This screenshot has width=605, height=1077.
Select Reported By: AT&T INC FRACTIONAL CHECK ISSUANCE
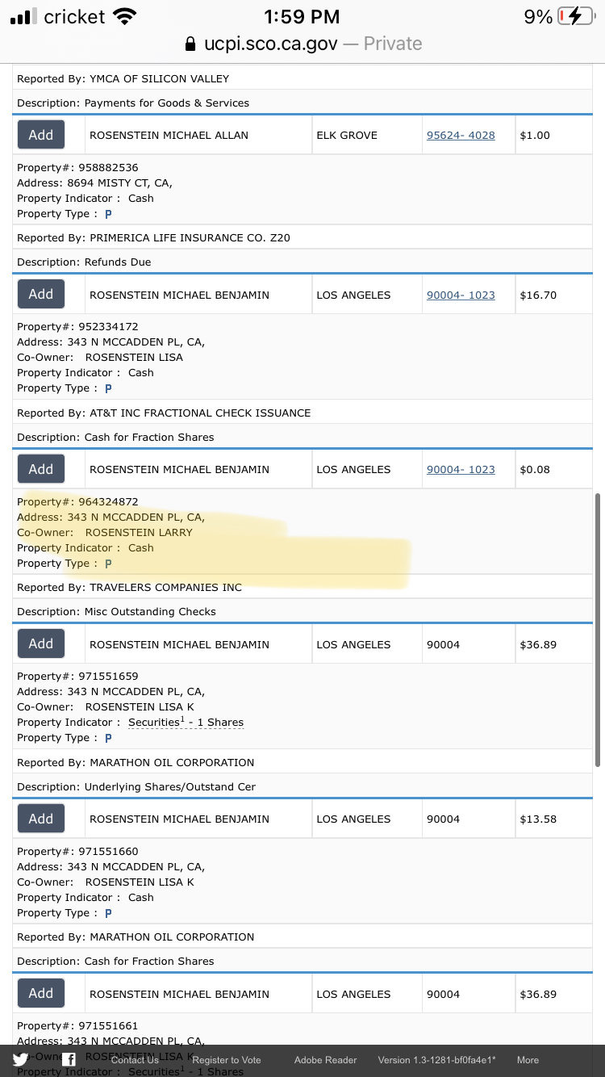pos(164,413)
